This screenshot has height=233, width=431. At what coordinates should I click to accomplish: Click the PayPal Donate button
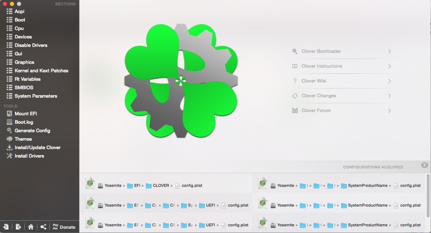pyautogui.click(x=64, y=227)
